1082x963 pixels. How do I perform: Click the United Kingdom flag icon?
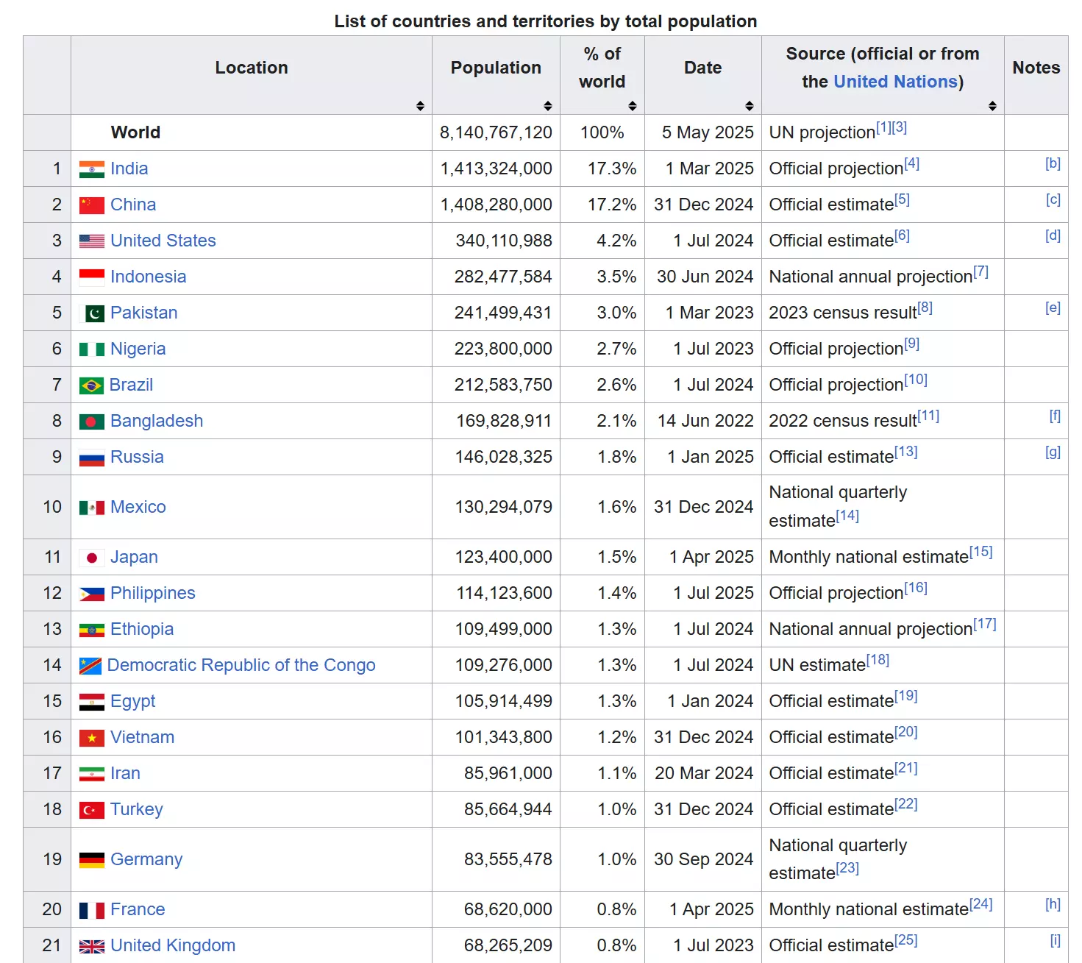[x=92, y=946]
